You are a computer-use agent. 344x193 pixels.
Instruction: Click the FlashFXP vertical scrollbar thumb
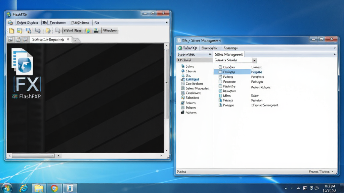point(167,84)
